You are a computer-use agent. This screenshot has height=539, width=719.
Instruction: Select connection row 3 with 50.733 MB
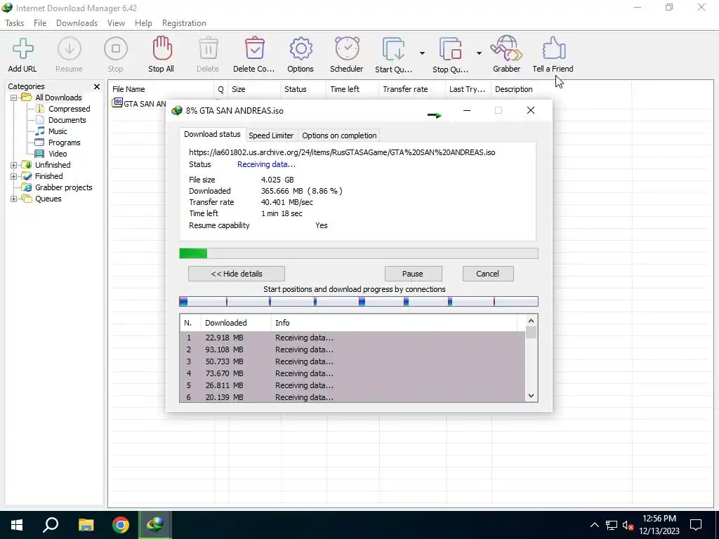click(352, 361)
